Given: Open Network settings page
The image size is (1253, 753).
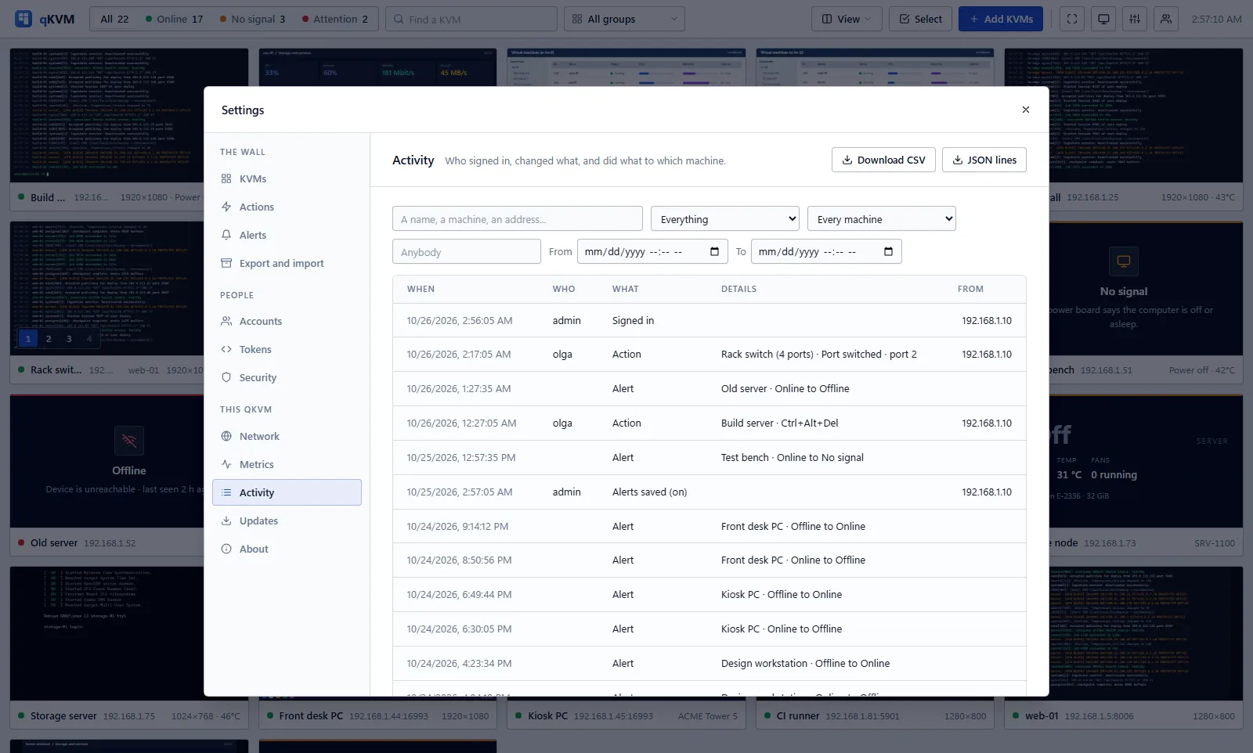Looking at the screenshot, I should coord(287,436).
